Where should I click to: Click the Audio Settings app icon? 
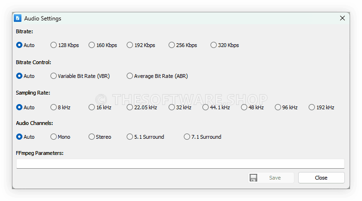pyautogui.click(x=18, y=18)
